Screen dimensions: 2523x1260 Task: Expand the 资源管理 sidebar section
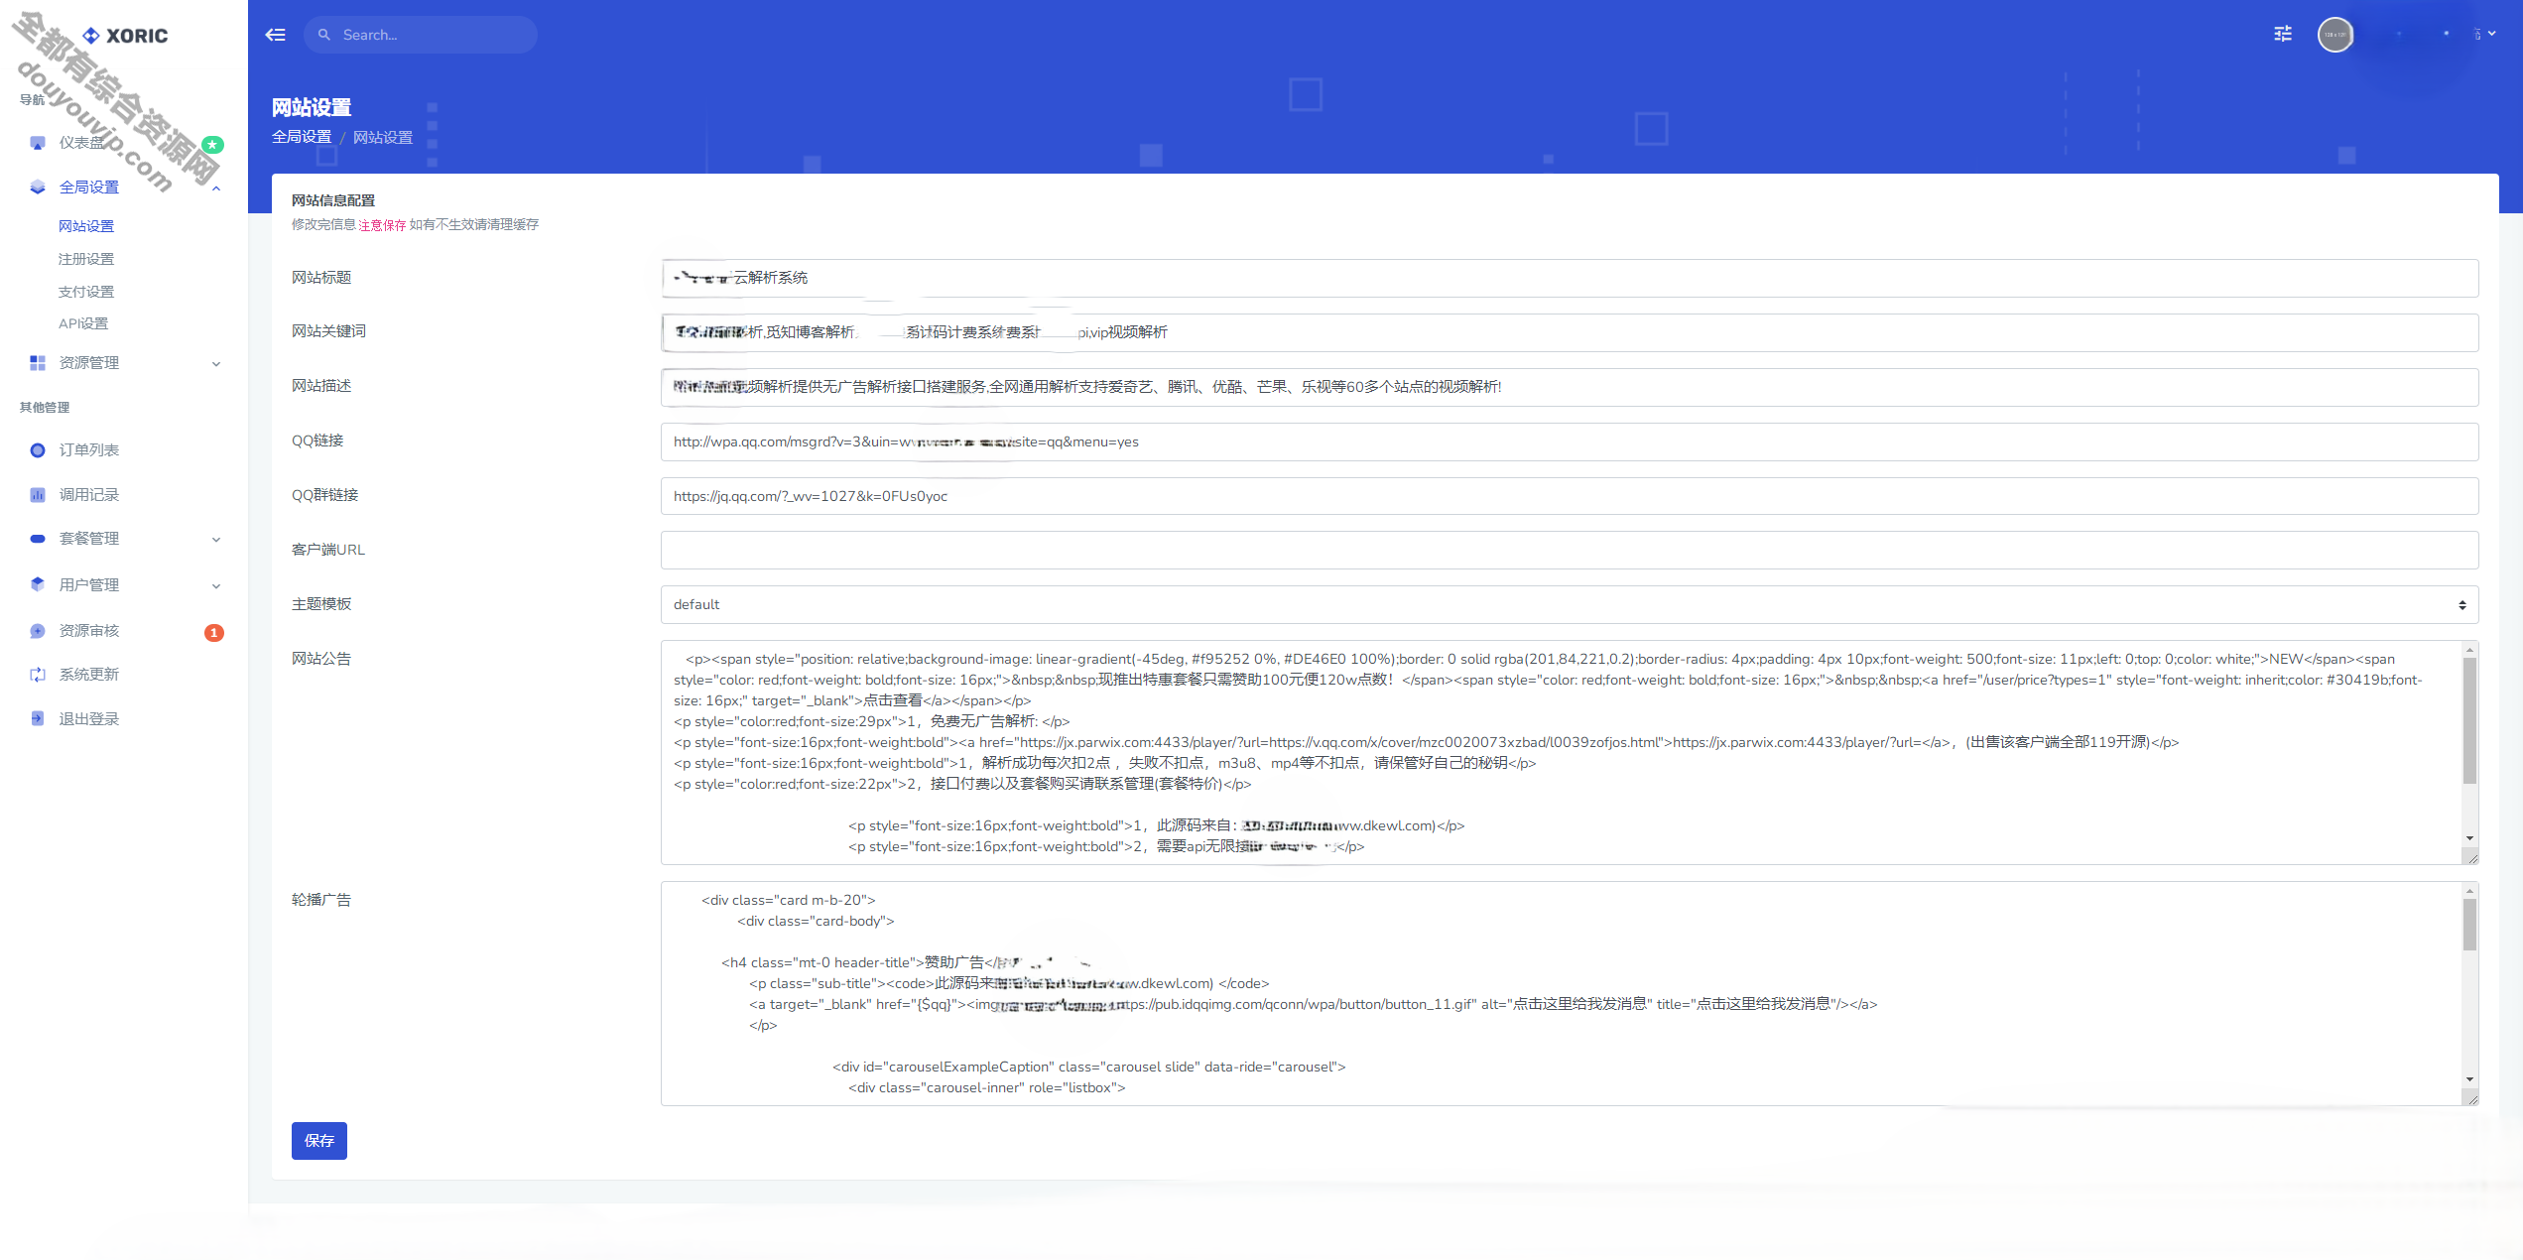[x=121, y=362]
